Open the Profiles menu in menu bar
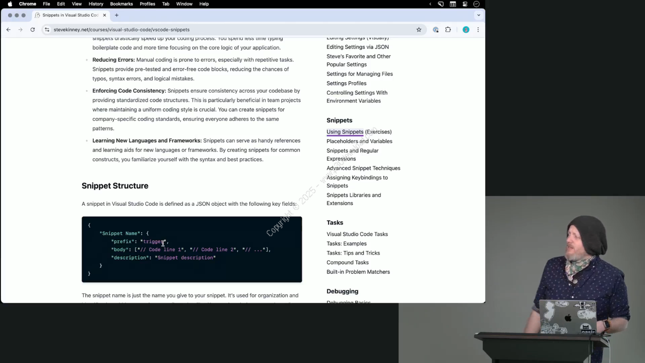Screen dimensions: 645x363 point(147,4)
